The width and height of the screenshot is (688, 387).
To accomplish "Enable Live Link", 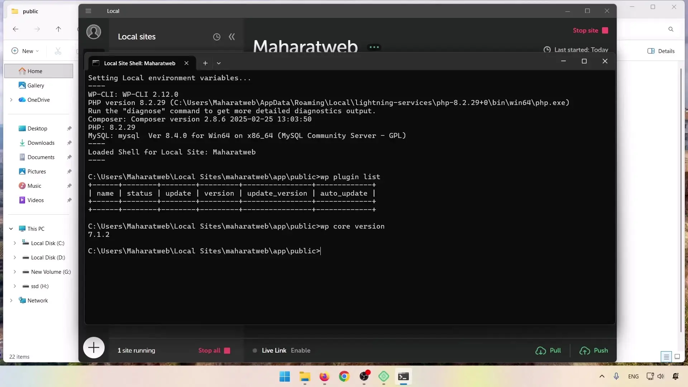I will pos(301,350).
